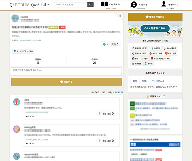Open the キャリアプラン・資格 tag under the question

point(23,51)
